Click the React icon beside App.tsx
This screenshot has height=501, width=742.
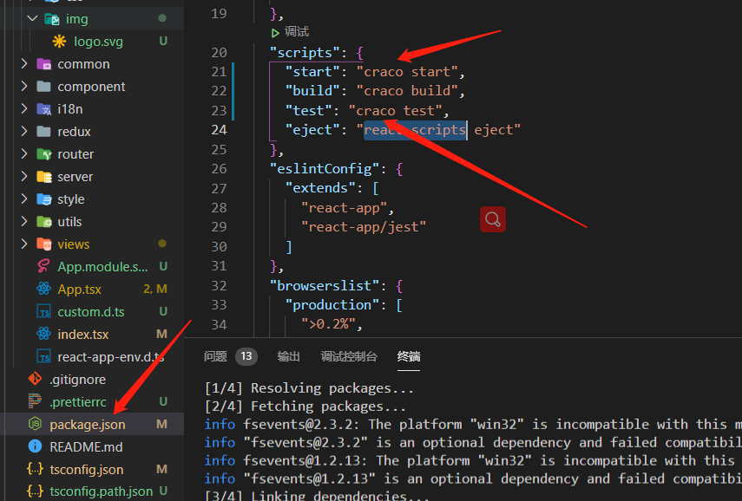point(43,289)
